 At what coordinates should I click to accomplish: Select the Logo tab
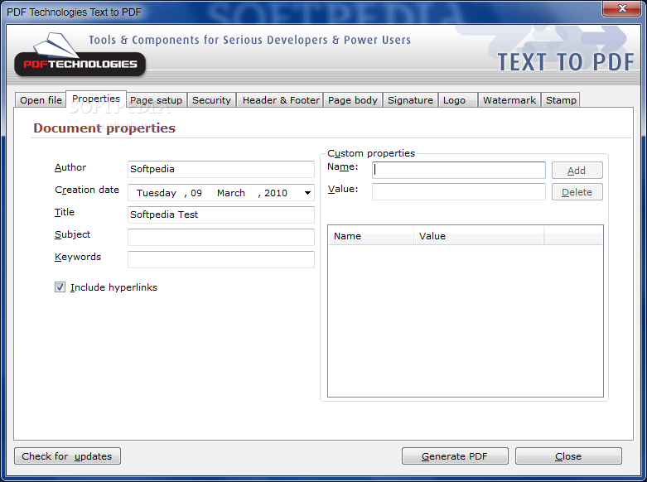(x=457, y=100)
